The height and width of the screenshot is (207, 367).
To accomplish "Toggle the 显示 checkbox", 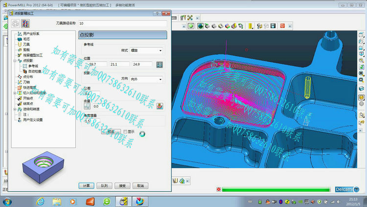I will pyautogui.click(x=125, y=131).
